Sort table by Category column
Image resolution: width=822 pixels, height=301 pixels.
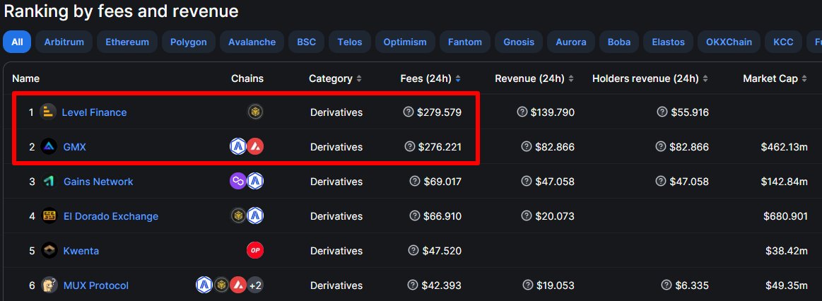pos(335,78)
